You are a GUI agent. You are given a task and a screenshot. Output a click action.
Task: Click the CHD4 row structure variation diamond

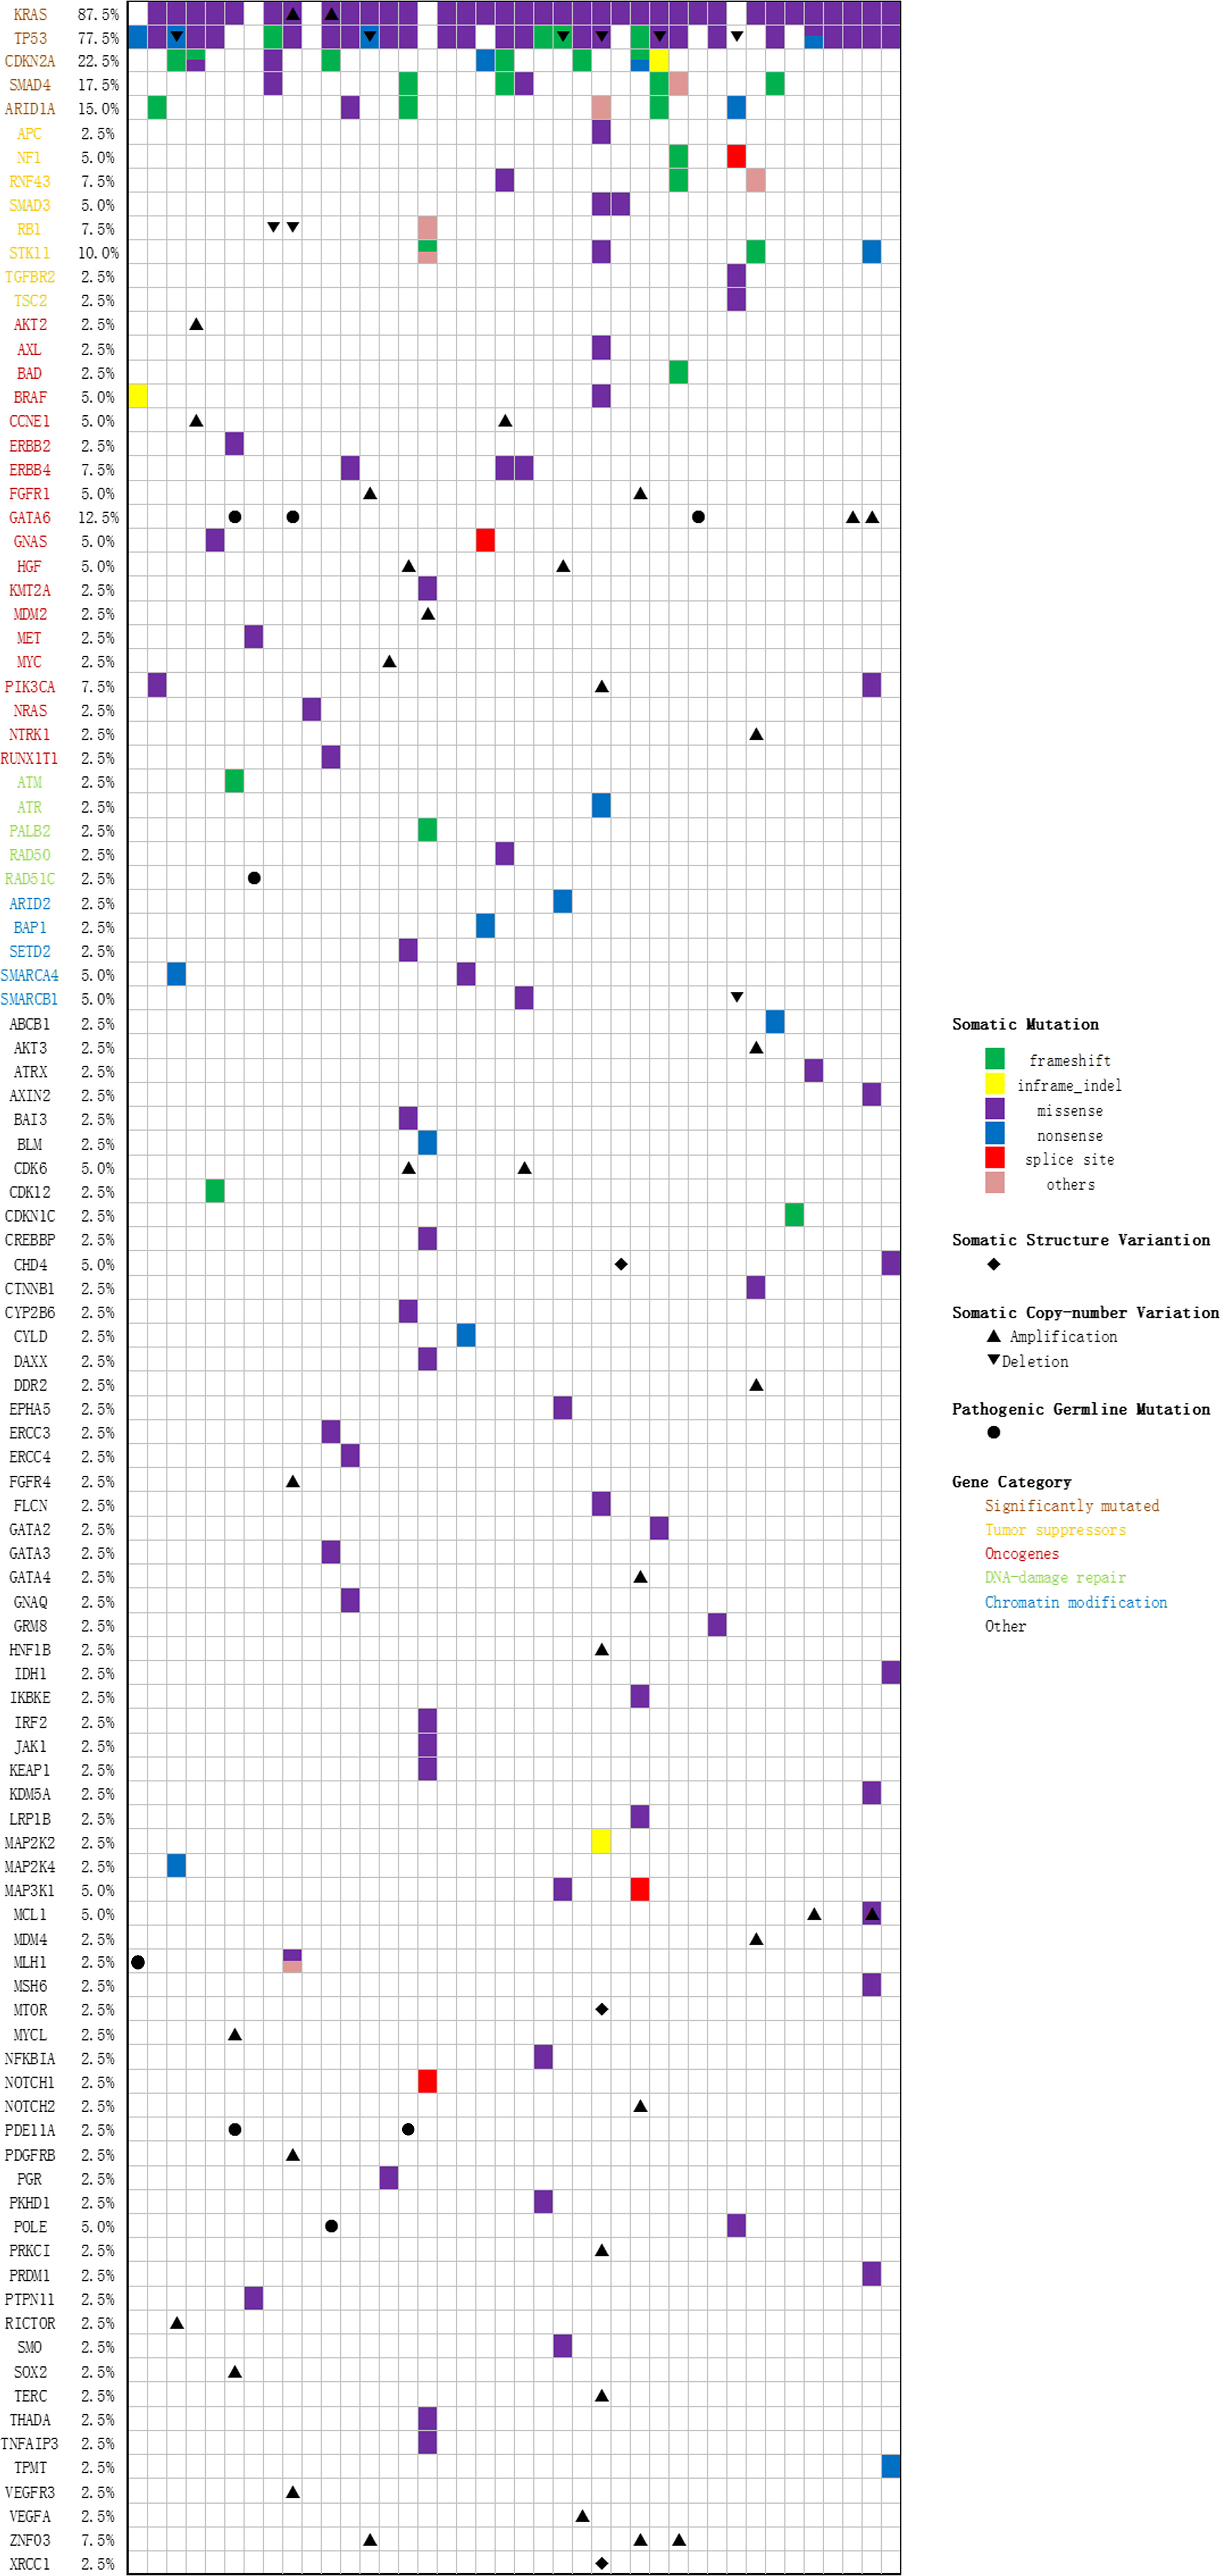click(621, 1264)
